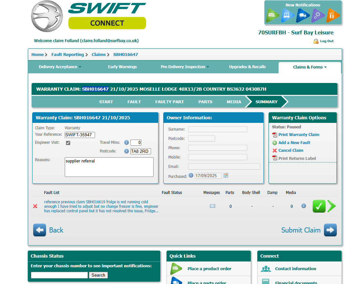Click the chassis Search button
The image size is (351, 284).
98,275
